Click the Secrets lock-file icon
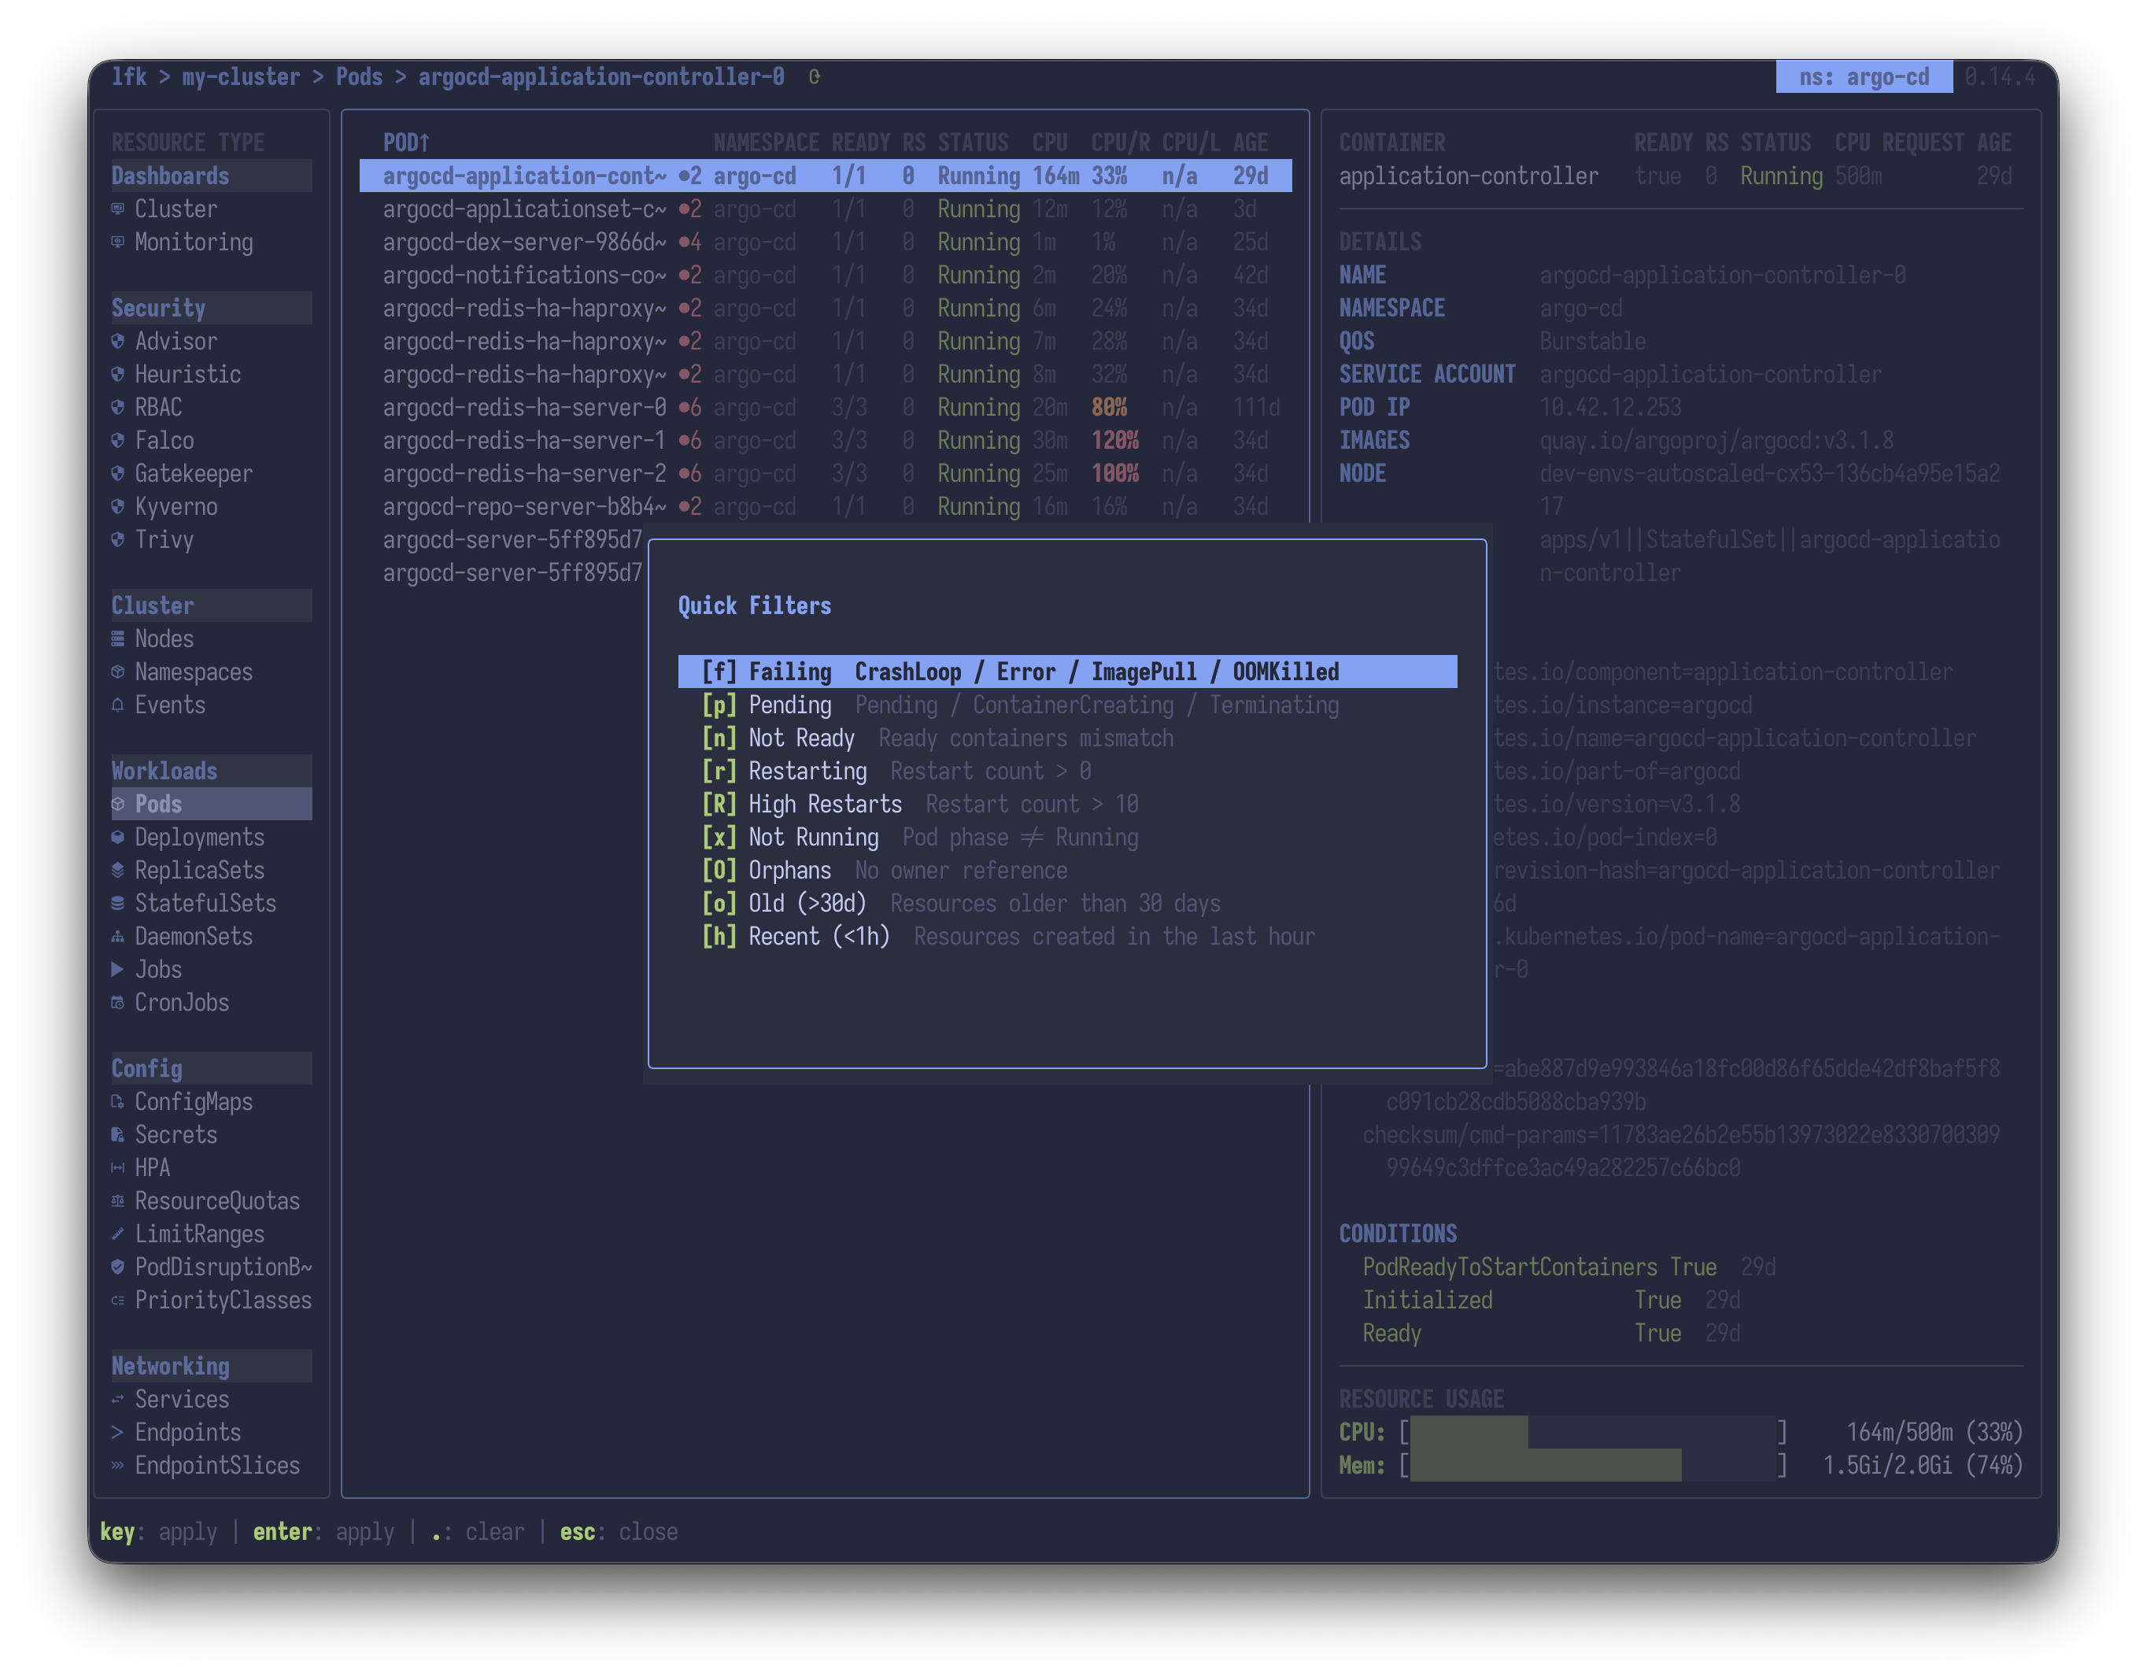The width and height of the screenshot is (2147, 1680). (x=118, y=1134)
